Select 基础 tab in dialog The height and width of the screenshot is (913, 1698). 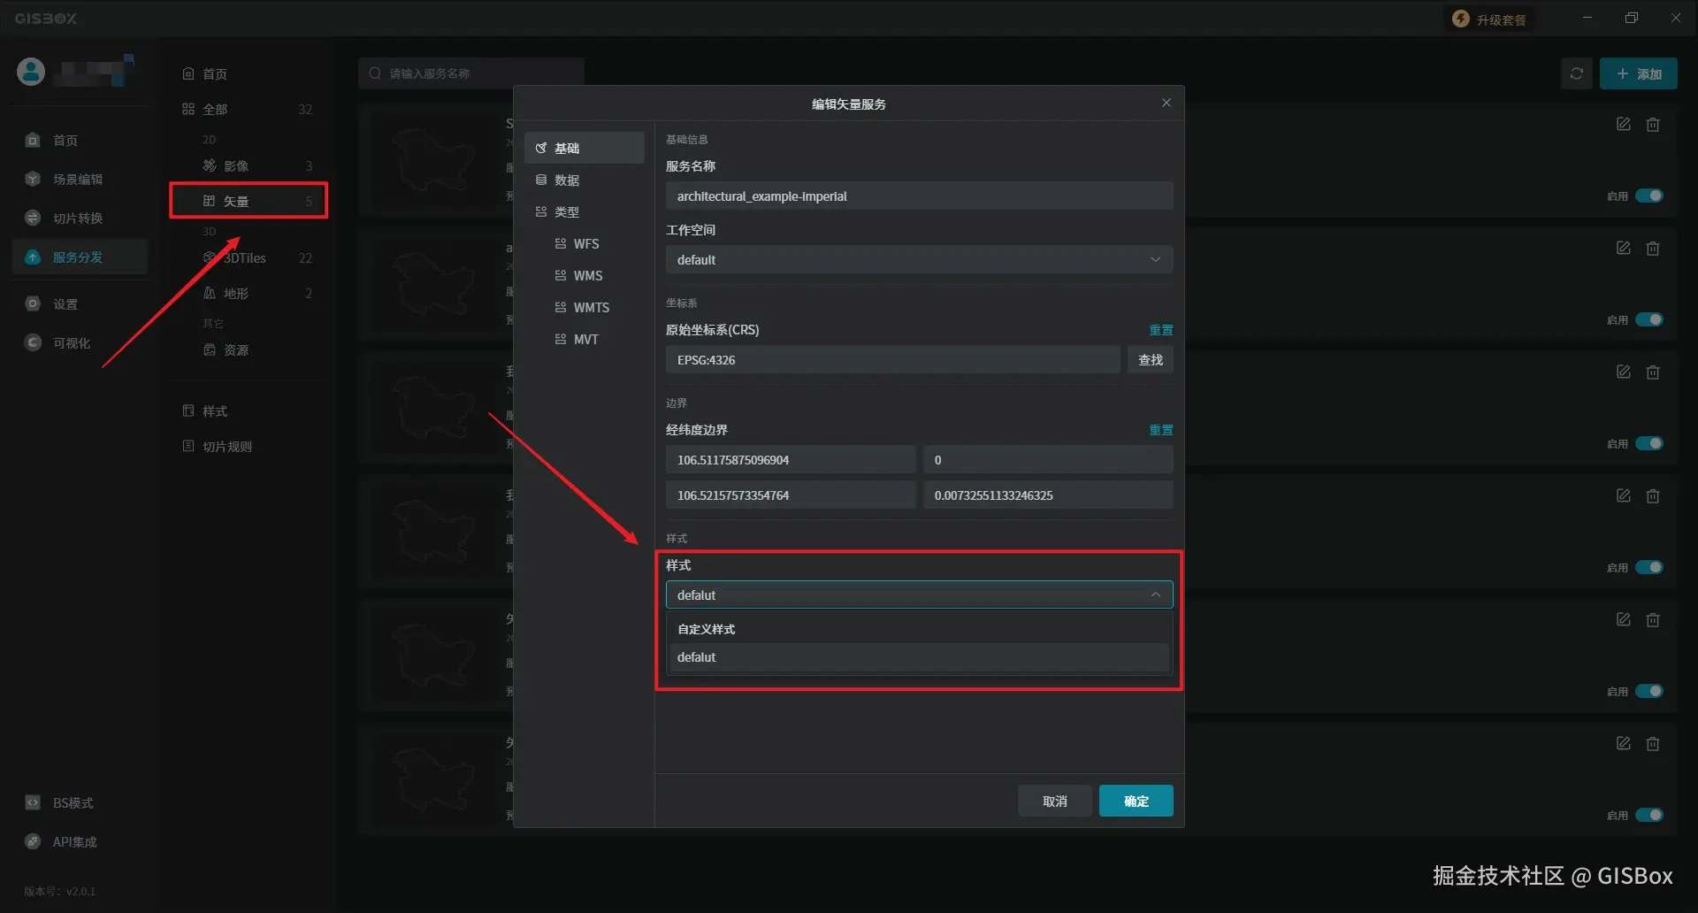(584, 148)
